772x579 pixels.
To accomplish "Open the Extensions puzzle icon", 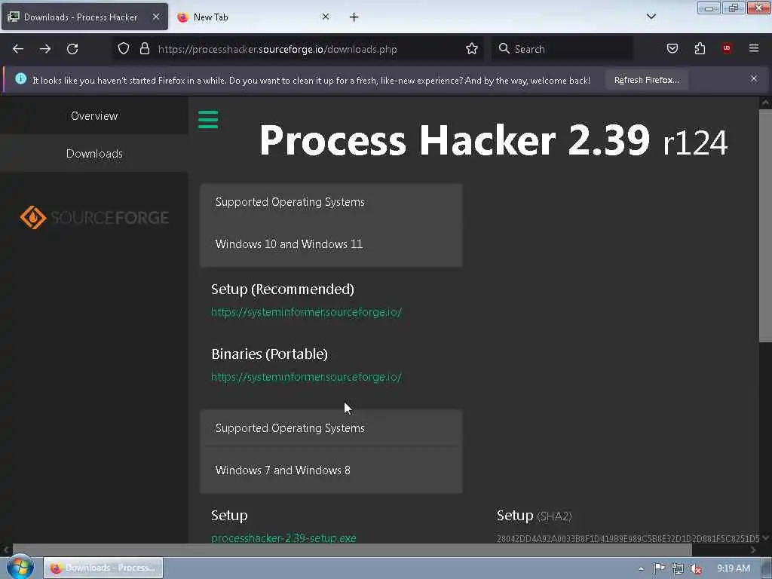I will [700, 48].
